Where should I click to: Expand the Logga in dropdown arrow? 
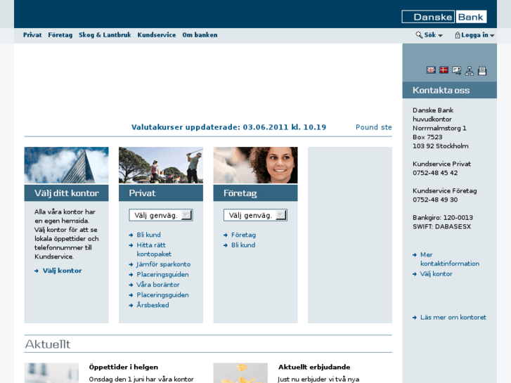pyautogui.click(x=492, y=36)
